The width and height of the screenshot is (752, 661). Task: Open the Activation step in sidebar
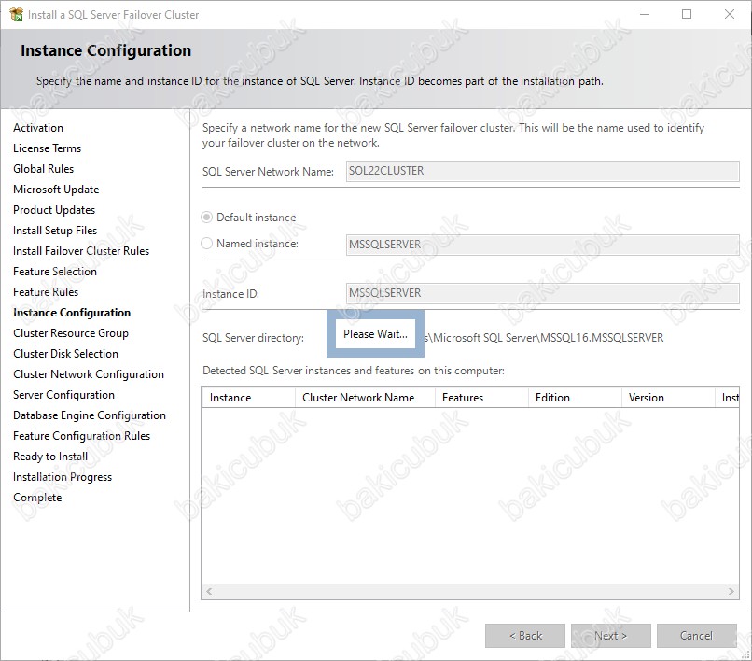pyautogui.click(x=38, y=128)
